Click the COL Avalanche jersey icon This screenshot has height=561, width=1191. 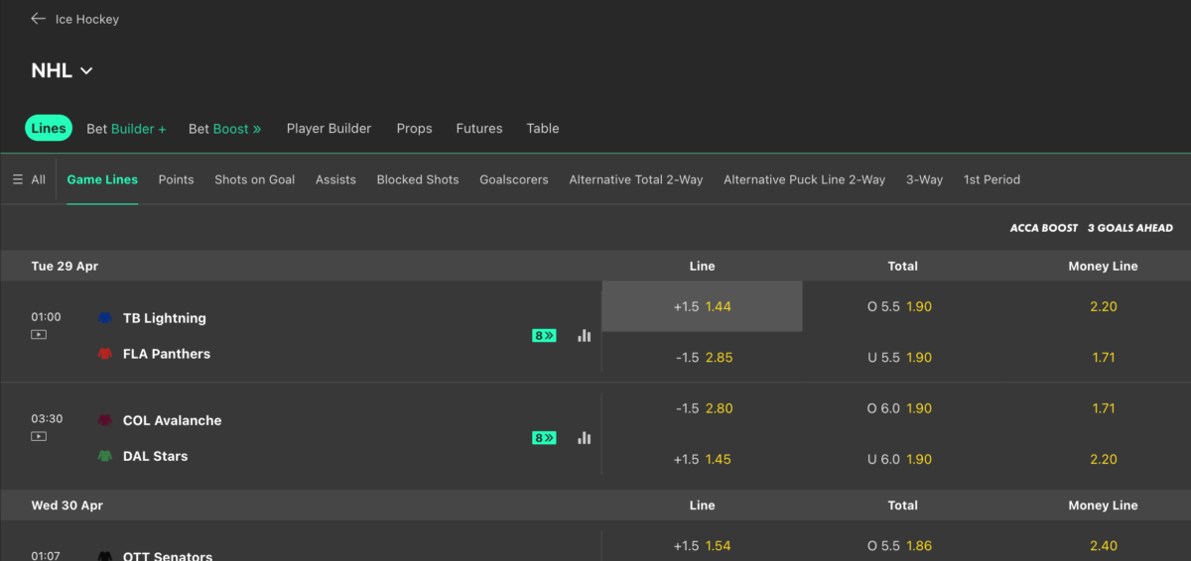(x=105, y=420)
